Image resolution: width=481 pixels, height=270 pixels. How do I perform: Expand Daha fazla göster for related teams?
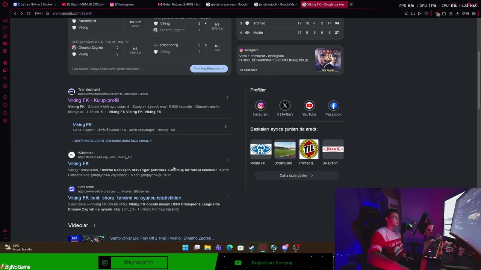(296, 175)
